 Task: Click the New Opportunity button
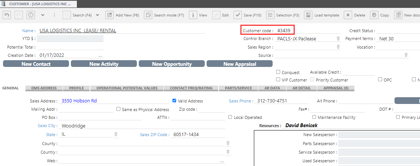coord(172,64)
